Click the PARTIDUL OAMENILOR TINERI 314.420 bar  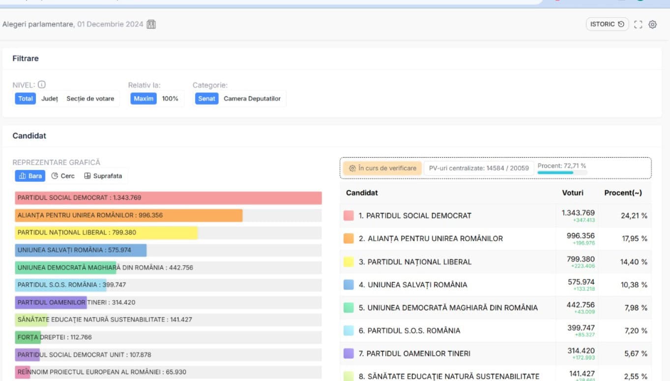[168, 302]
